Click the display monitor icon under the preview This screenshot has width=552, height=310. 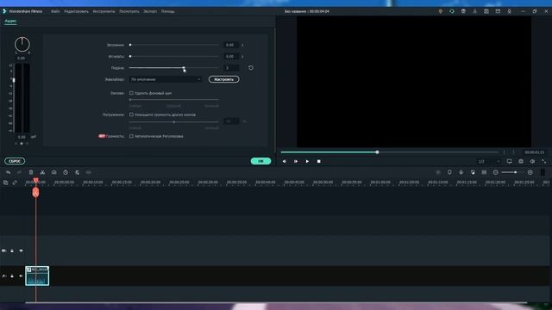point(510,161)
